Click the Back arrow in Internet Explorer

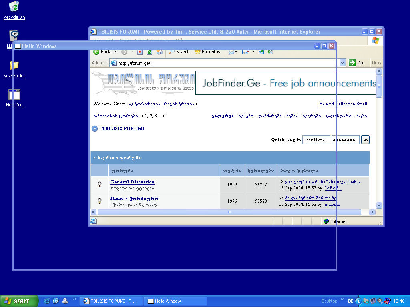pos(96,52)
